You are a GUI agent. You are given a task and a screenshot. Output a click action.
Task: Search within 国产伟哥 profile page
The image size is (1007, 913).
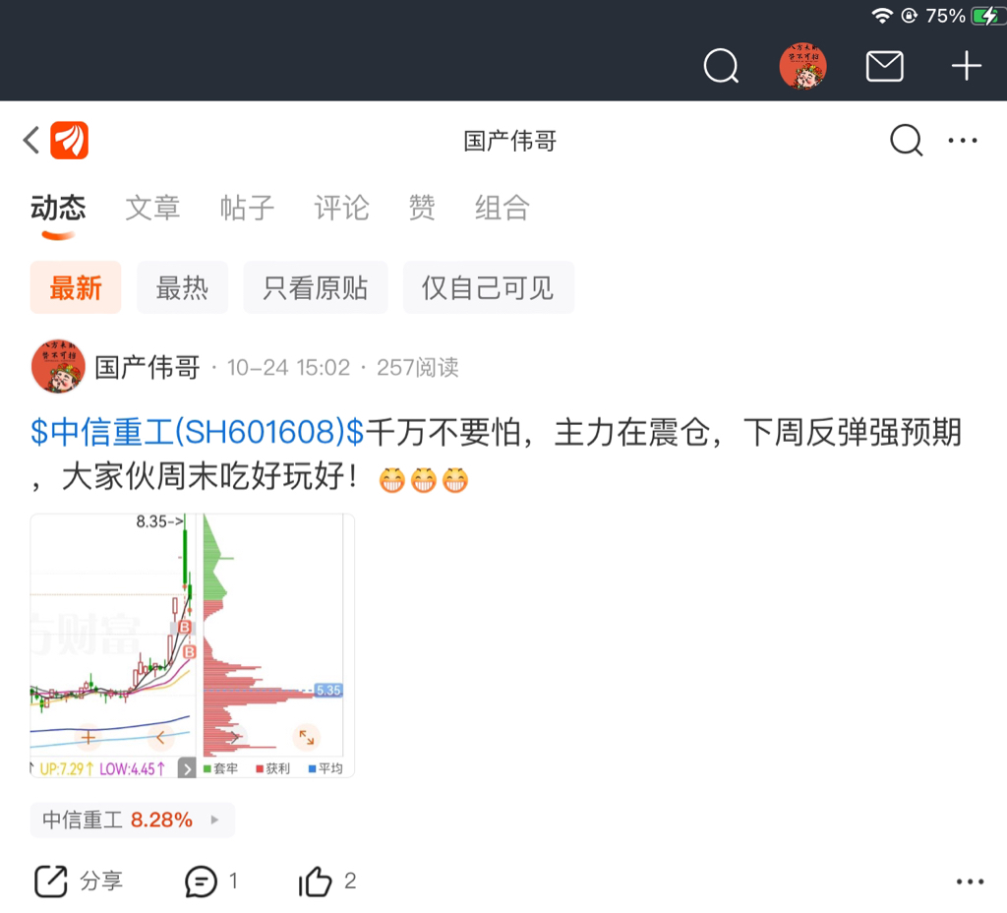pyautogui.click(x=906, y=140)
